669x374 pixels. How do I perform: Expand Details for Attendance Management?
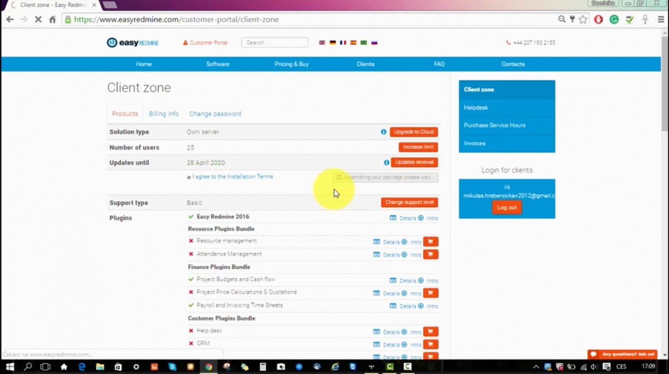click(391, 254)
